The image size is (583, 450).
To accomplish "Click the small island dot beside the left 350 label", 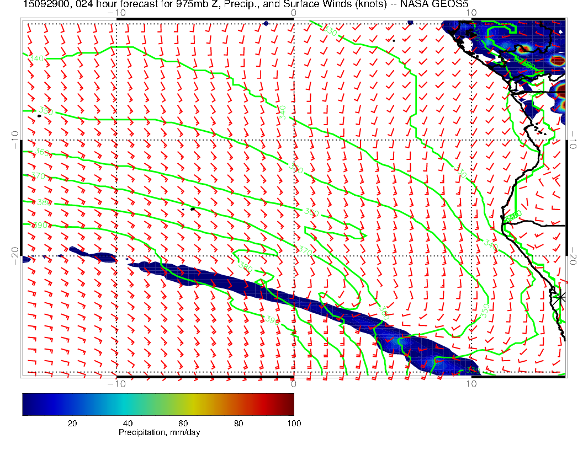I will (39, 116).
